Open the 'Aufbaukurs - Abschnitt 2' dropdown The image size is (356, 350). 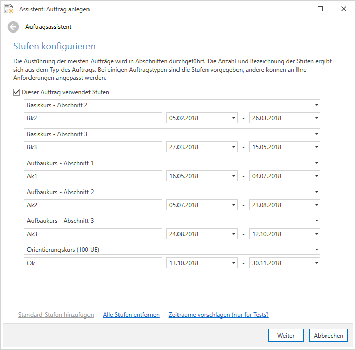[x=172, y=192]
